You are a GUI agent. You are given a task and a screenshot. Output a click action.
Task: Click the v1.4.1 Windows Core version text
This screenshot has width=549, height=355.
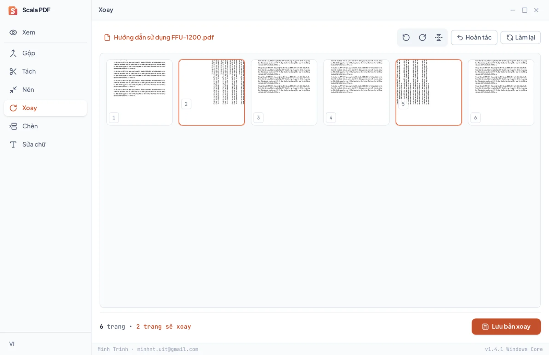point(514,349)
